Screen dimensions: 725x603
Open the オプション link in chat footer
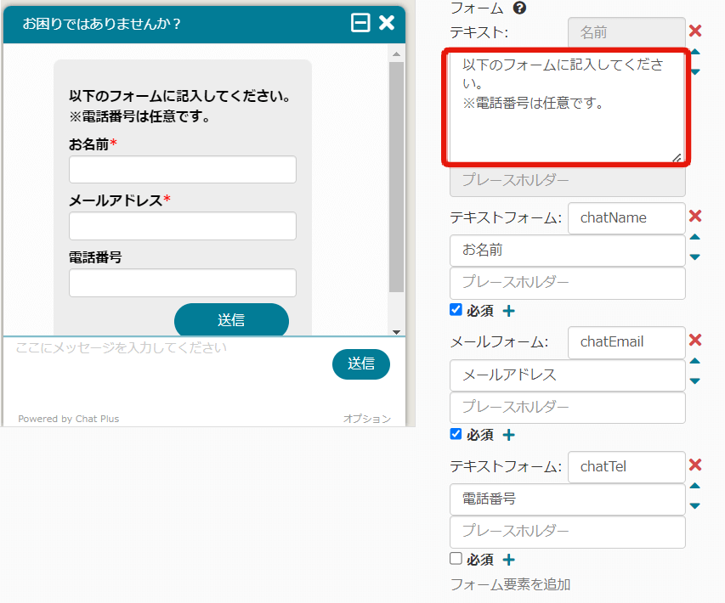tap(366, 419)
